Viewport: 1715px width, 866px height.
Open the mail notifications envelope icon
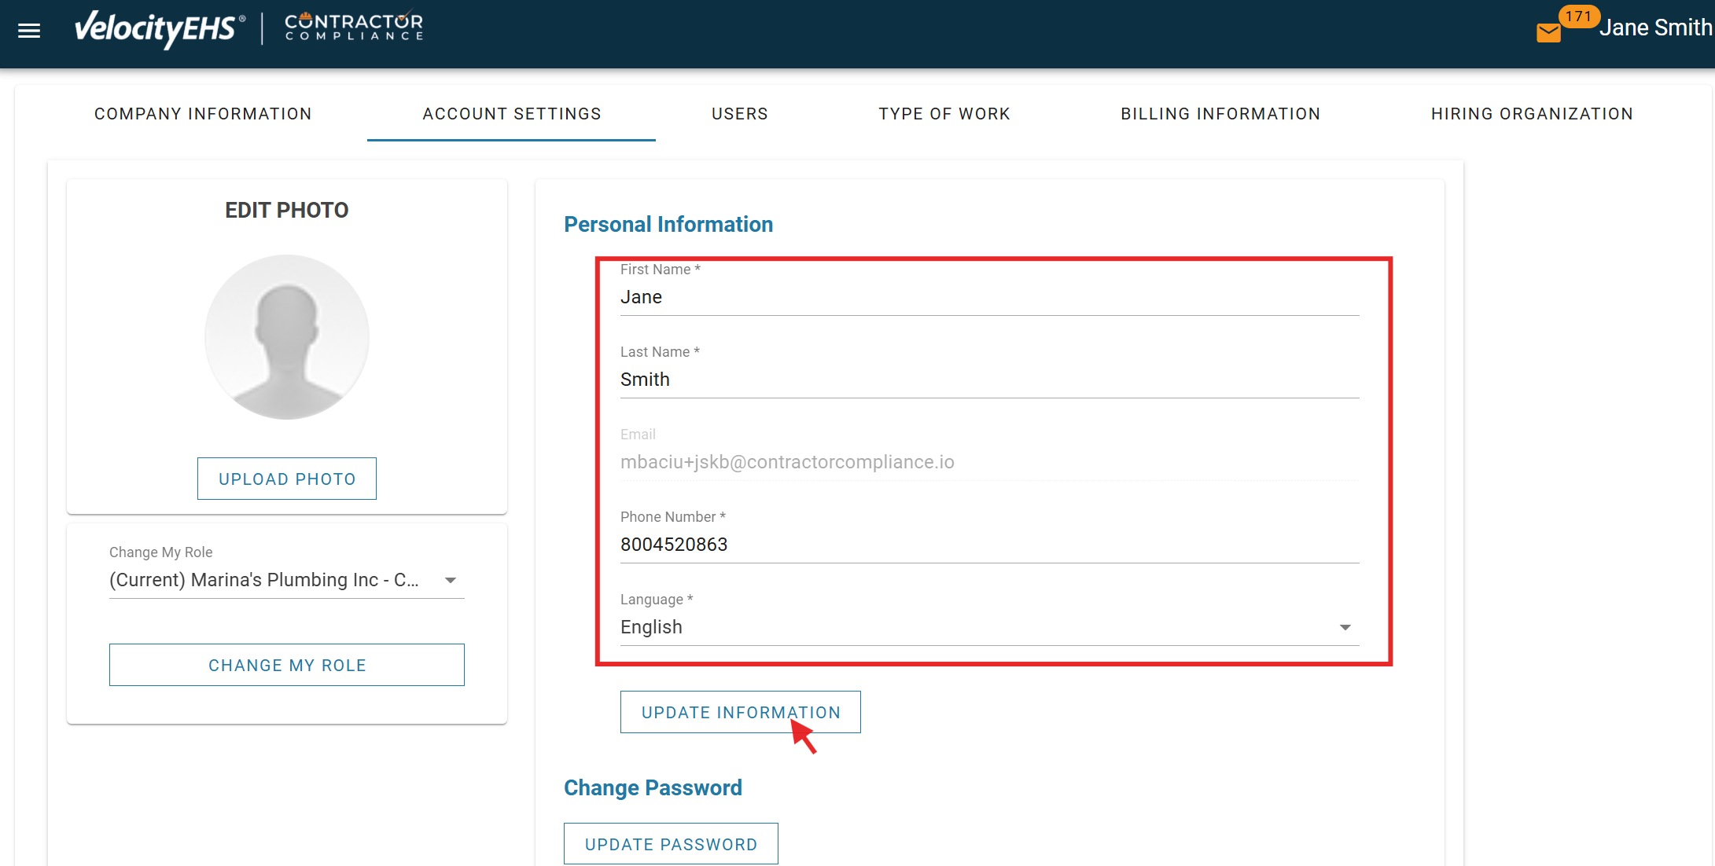coord(1548,32)
